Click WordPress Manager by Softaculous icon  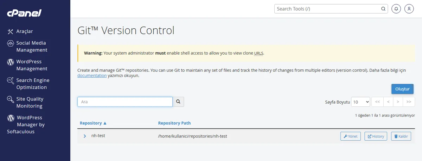pyautogui.click(x=11, y=118)
